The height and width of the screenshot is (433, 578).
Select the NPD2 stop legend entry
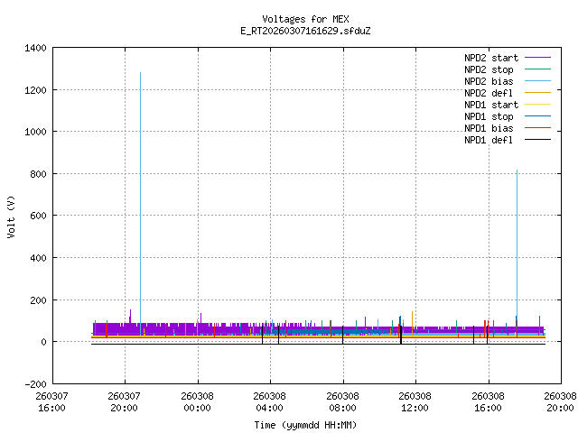pos(489,69)
